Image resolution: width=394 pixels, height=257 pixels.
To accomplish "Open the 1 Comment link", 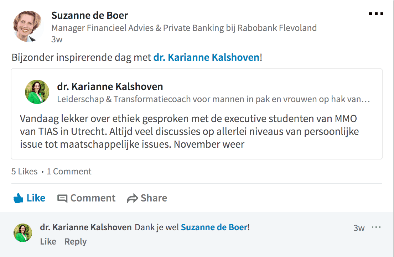I will click(69, 172).
